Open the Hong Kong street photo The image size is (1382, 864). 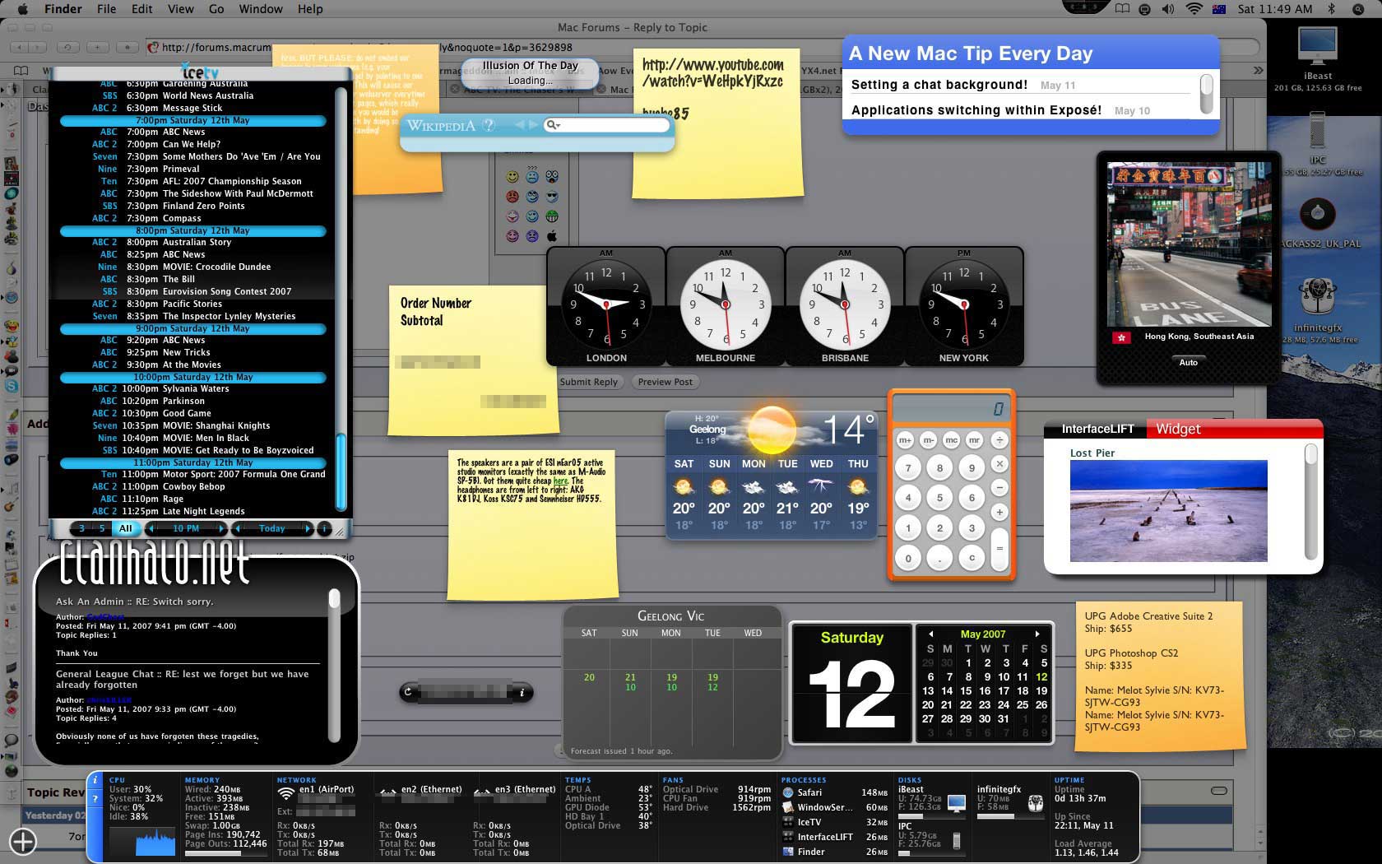coord(1189,244)
